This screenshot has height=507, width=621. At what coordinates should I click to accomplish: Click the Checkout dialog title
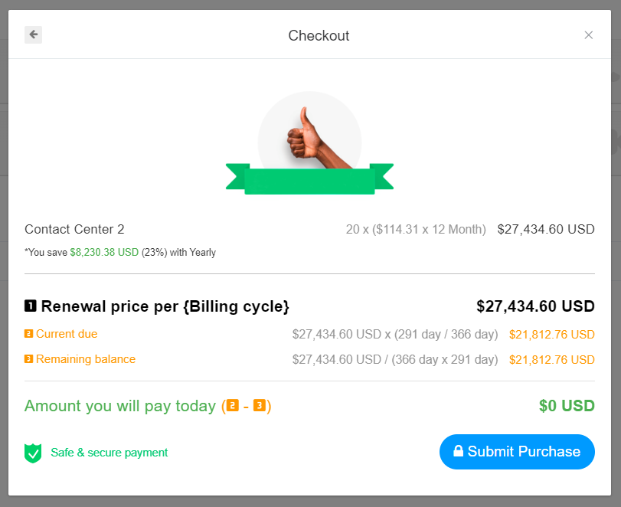click(x=319, y=35)
